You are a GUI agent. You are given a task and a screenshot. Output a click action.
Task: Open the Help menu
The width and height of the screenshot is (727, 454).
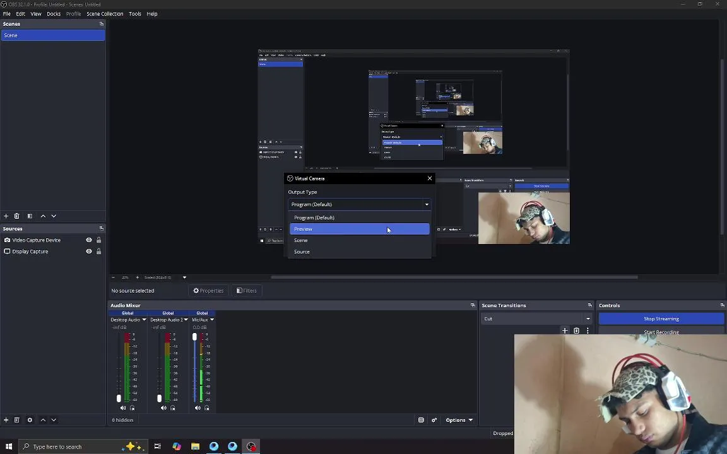152,14
